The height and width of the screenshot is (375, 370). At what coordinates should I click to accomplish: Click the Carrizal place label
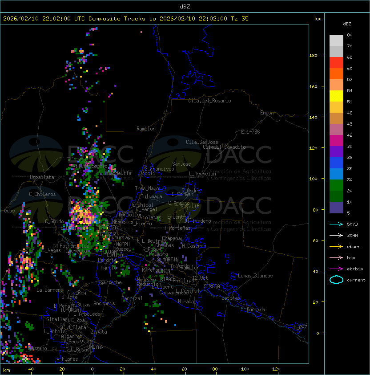click(x=132, y=298)
